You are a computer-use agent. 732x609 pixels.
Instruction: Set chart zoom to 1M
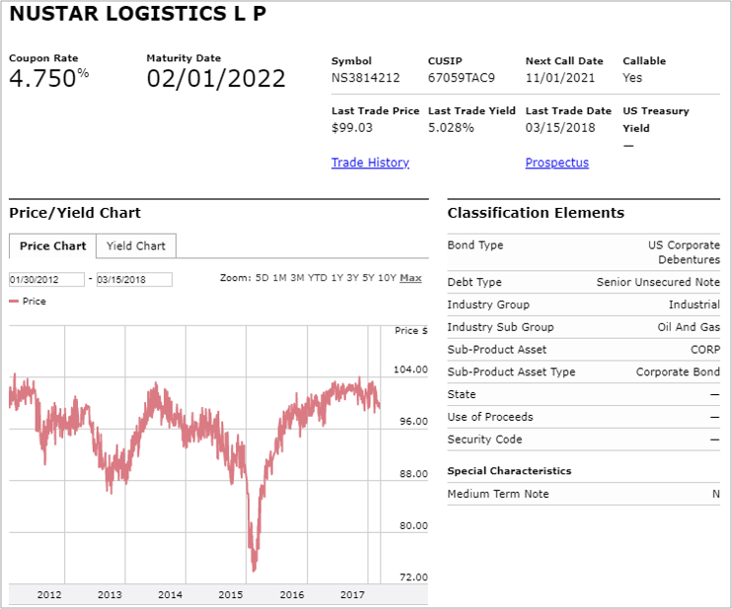pyautogui.click(x=279, y=278)
